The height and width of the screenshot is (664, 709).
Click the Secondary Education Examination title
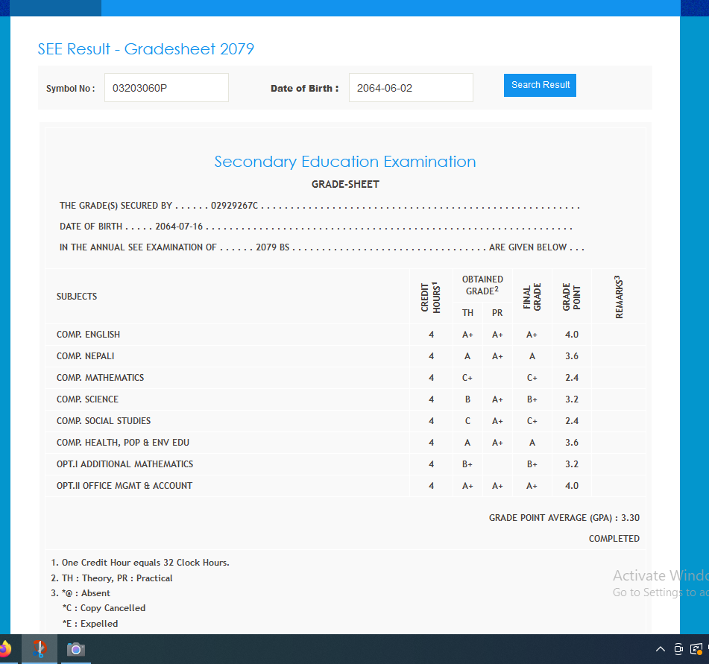pos(345,162)
